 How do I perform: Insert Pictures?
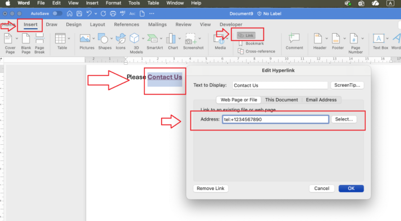pyautogui.click(x=87, y=42)
